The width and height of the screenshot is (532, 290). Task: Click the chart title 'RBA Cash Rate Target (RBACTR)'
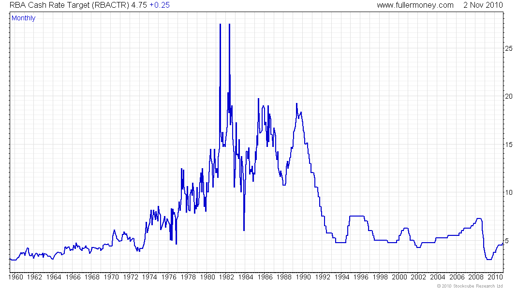pos(69,5)
